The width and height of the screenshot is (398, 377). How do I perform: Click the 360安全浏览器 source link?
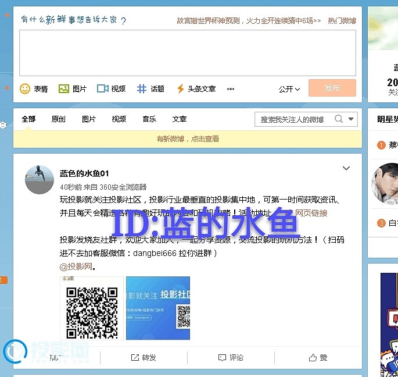pyautogui.click(x=123, y=187)
